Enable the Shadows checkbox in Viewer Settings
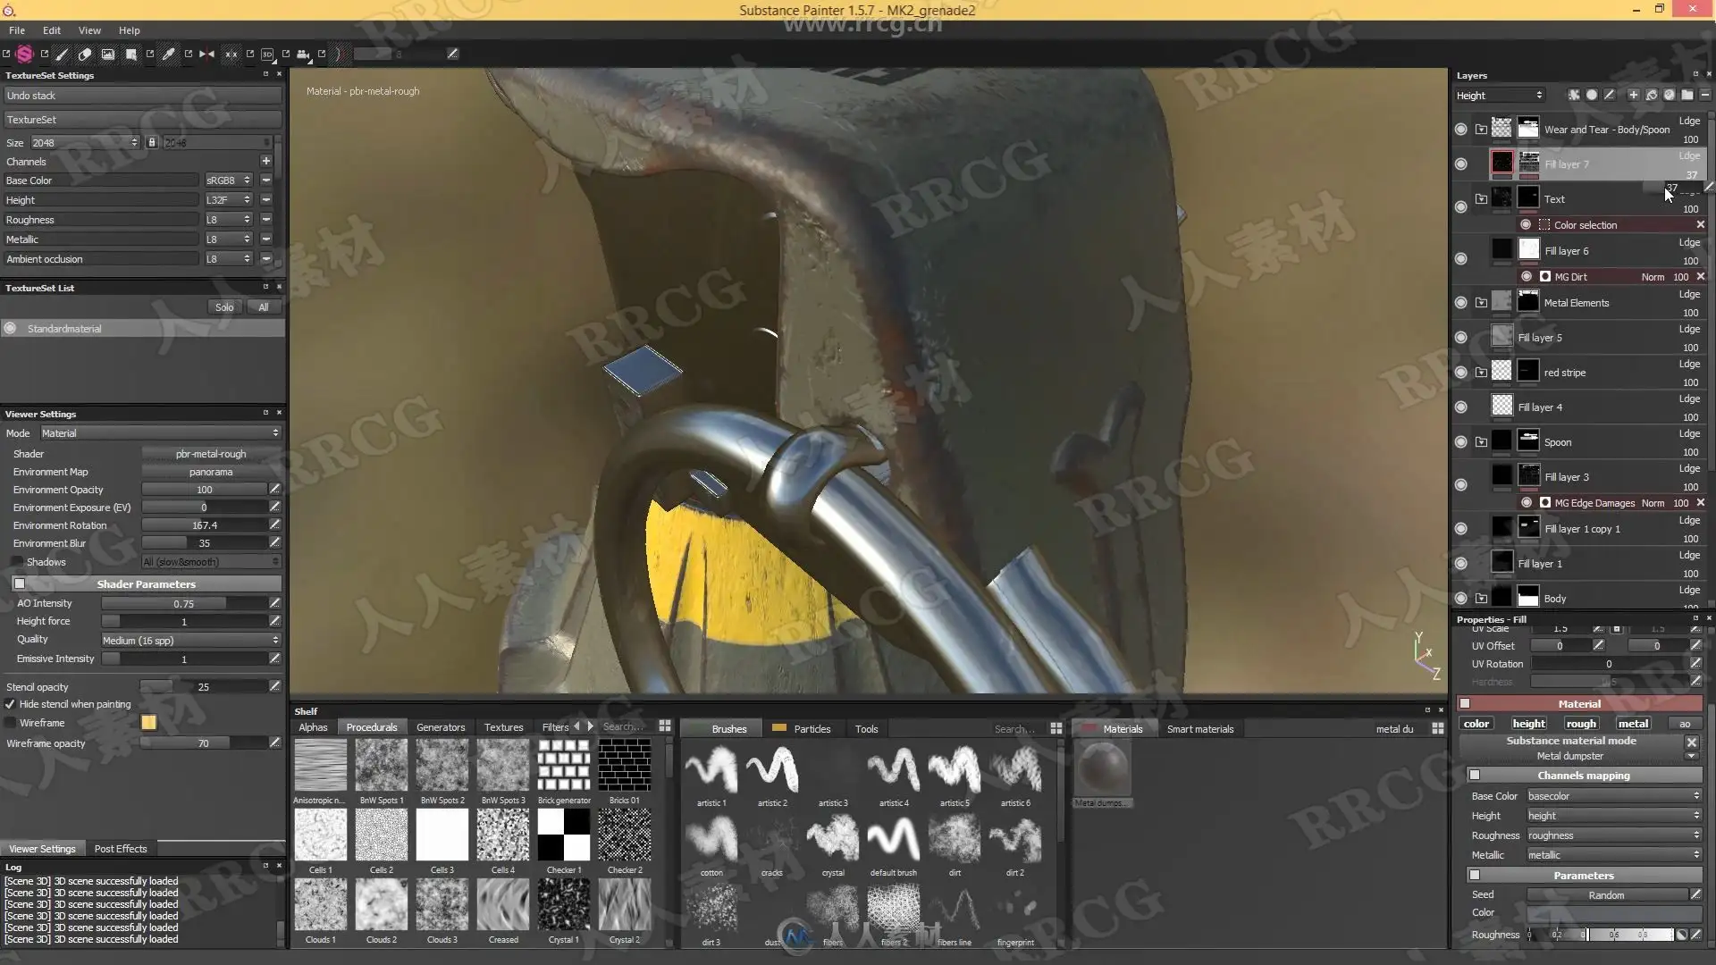Screen dimensions: 1716x965 click(17, 562)
